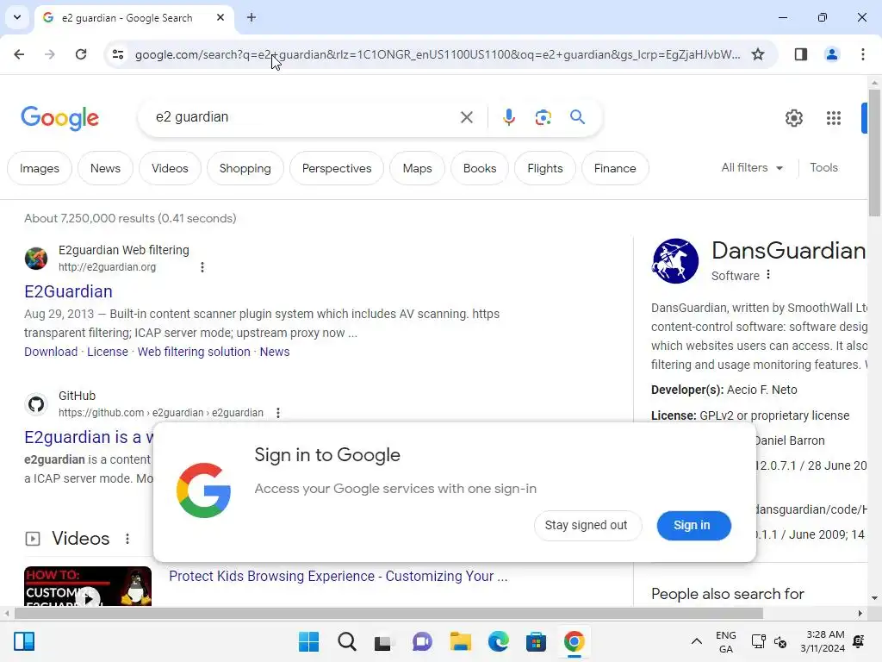Viewport: 882px width, 662px height.
Task: Open more options for Videos section
Action: click(x=127, y=539)
